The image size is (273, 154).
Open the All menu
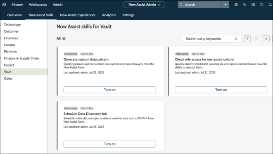pyautogui.click(x=4, y=5)
